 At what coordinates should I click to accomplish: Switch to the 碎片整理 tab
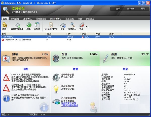(x=15, y=19)
